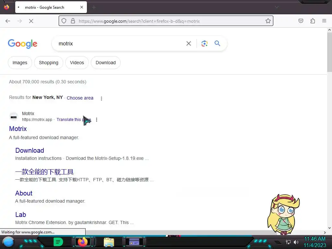Open the Lab sitelink
332x249 pixels.
pos(20,215)
